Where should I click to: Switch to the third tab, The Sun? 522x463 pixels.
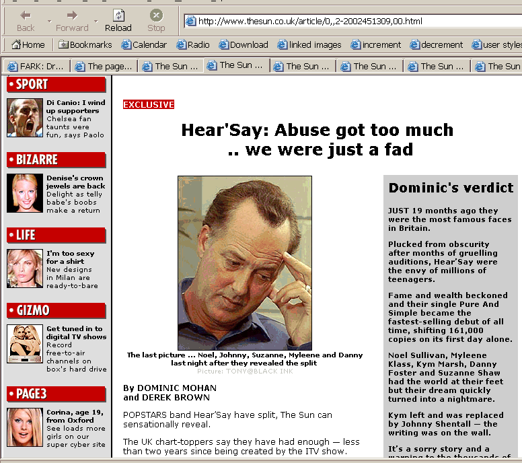(170, 66)
